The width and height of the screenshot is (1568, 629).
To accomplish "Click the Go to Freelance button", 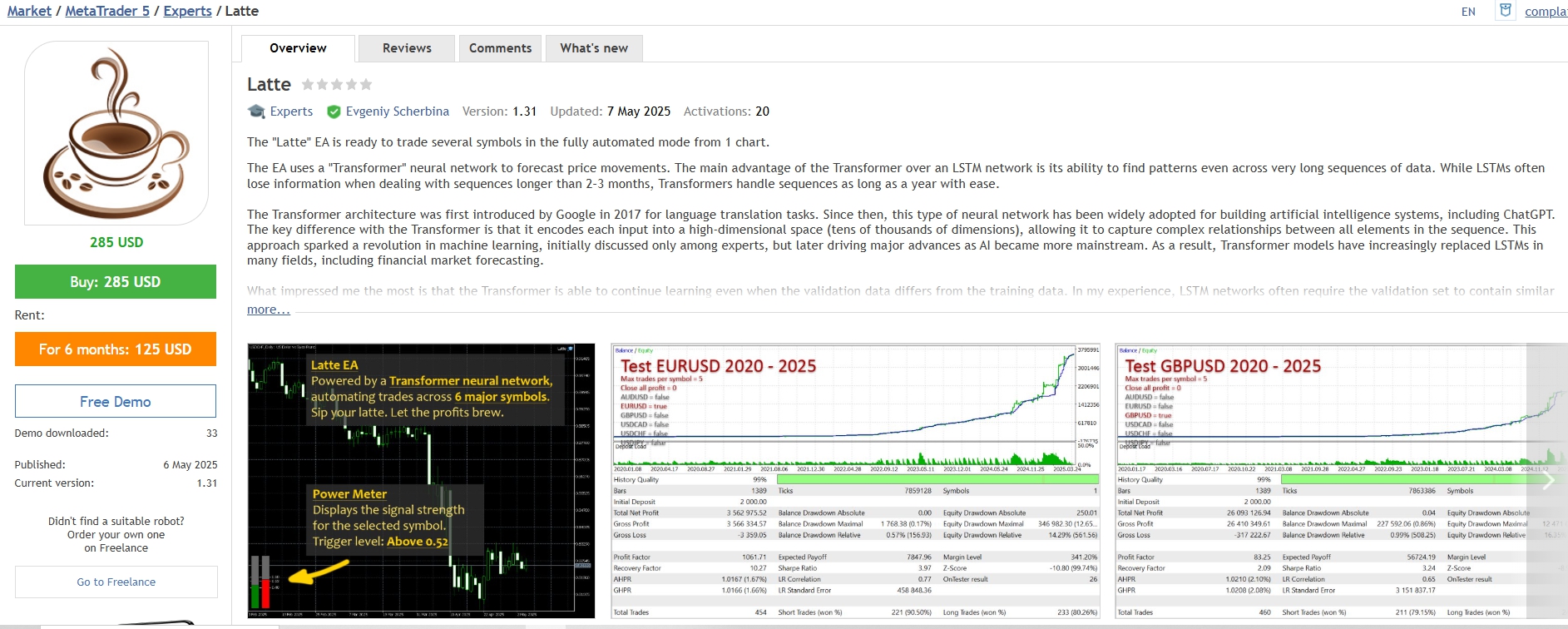I will pyautogui.click(x=116, y=582).
